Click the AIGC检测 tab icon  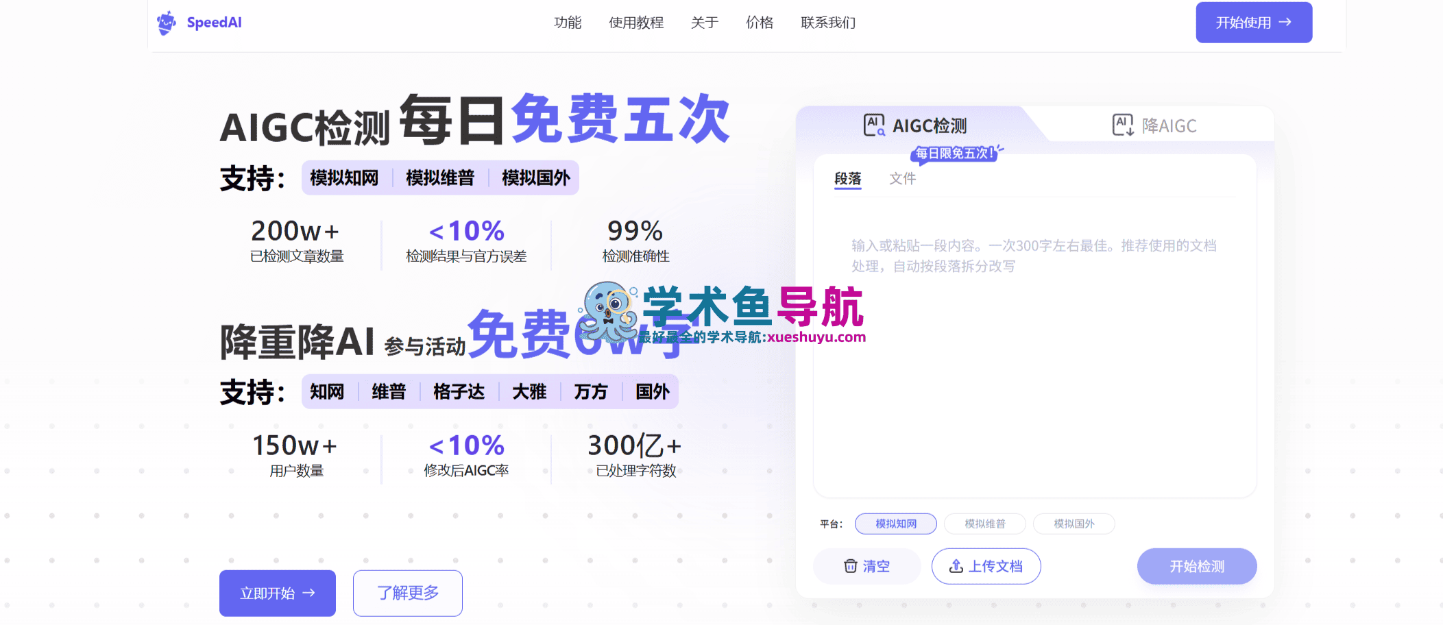tap(874, 125)
